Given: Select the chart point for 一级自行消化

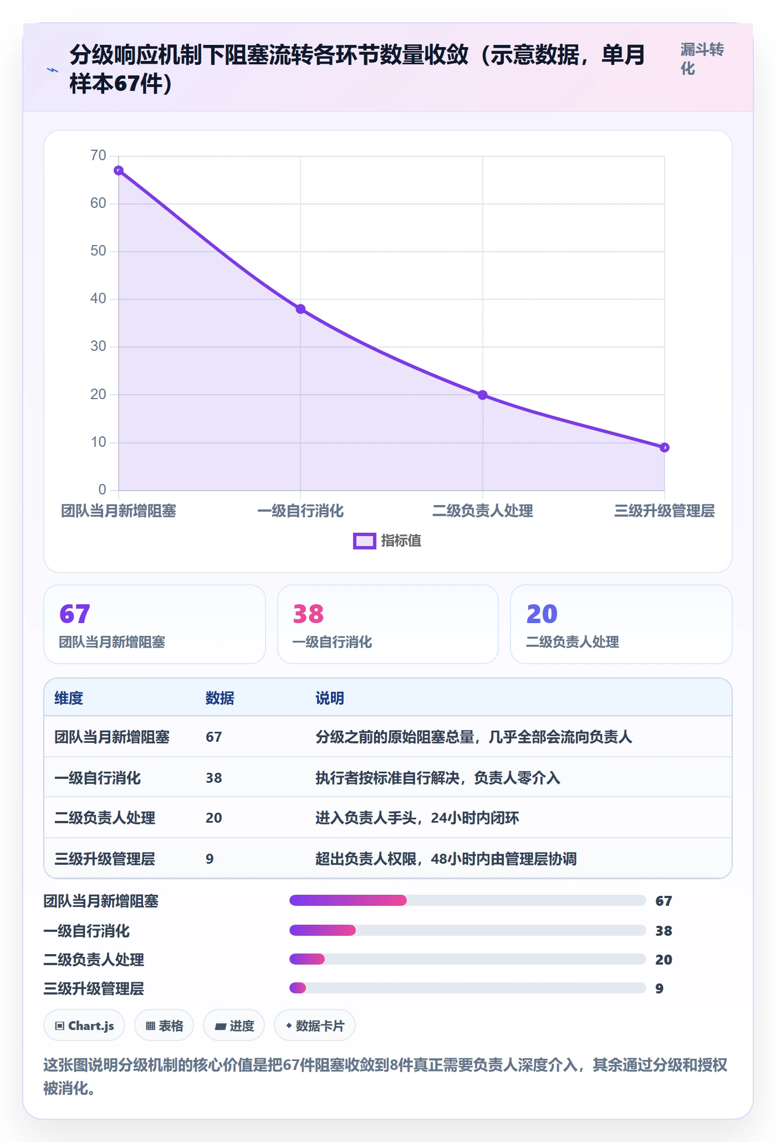Looking at the screenshot, I should 300,309.
